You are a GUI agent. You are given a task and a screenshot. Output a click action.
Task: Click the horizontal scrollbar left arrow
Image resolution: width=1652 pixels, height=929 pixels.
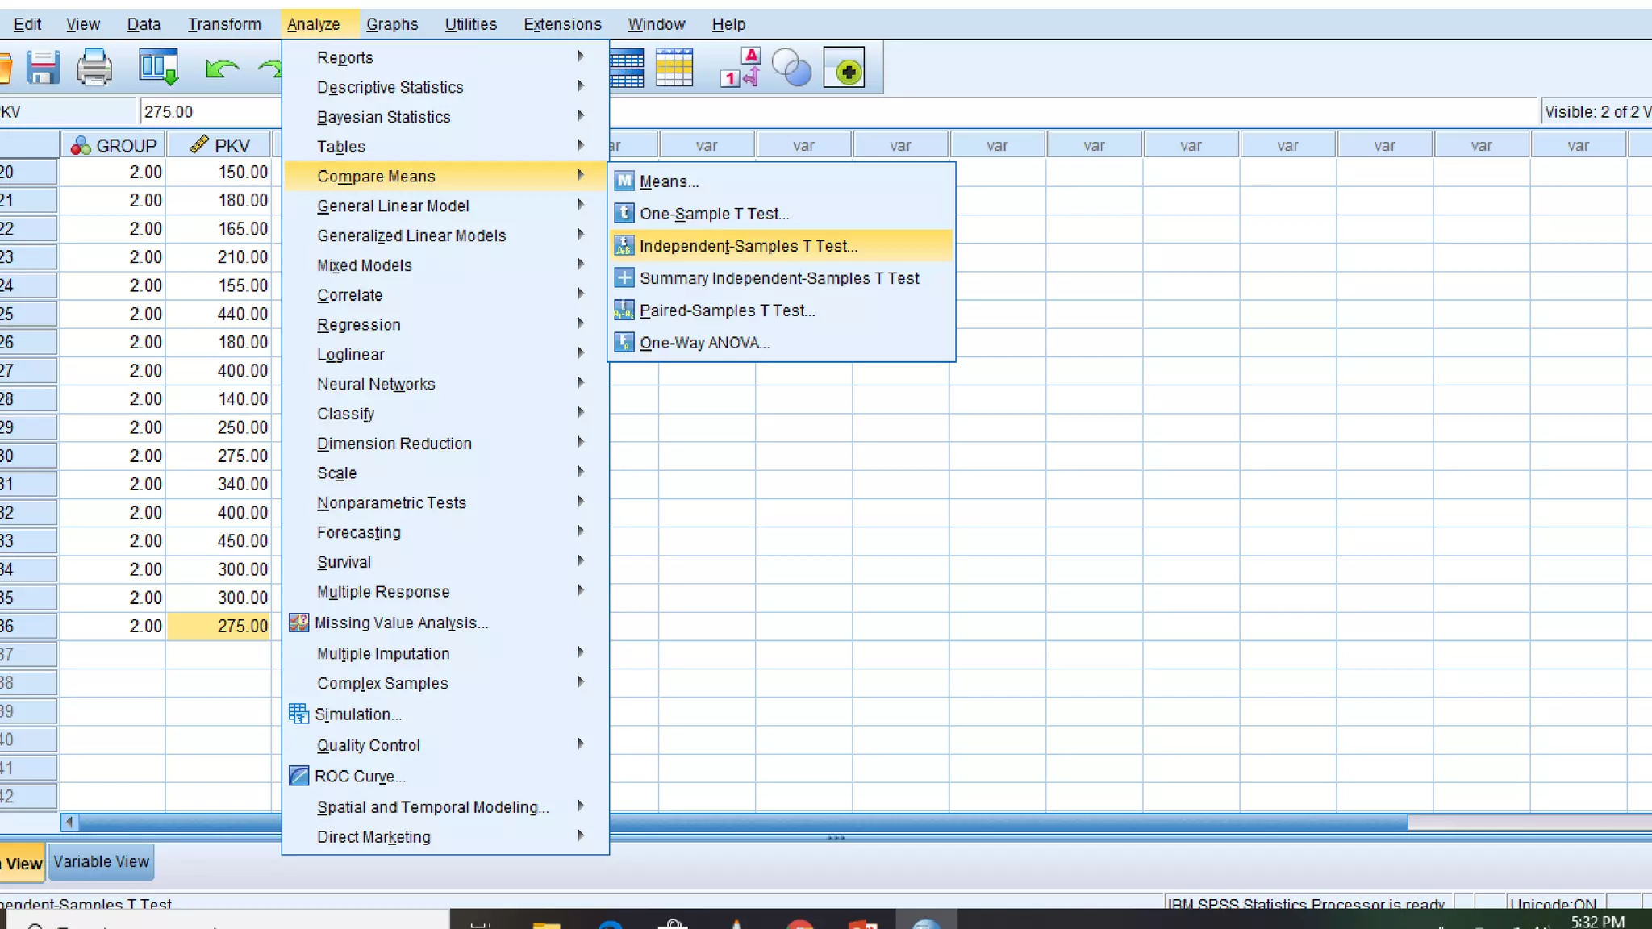click(x=70, y=823)
